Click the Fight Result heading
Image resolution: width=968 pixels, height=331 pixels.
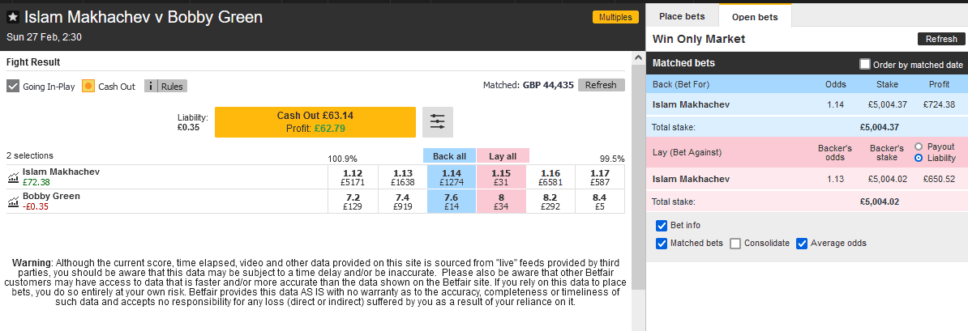pyautogui.click(x=32, y=62)
